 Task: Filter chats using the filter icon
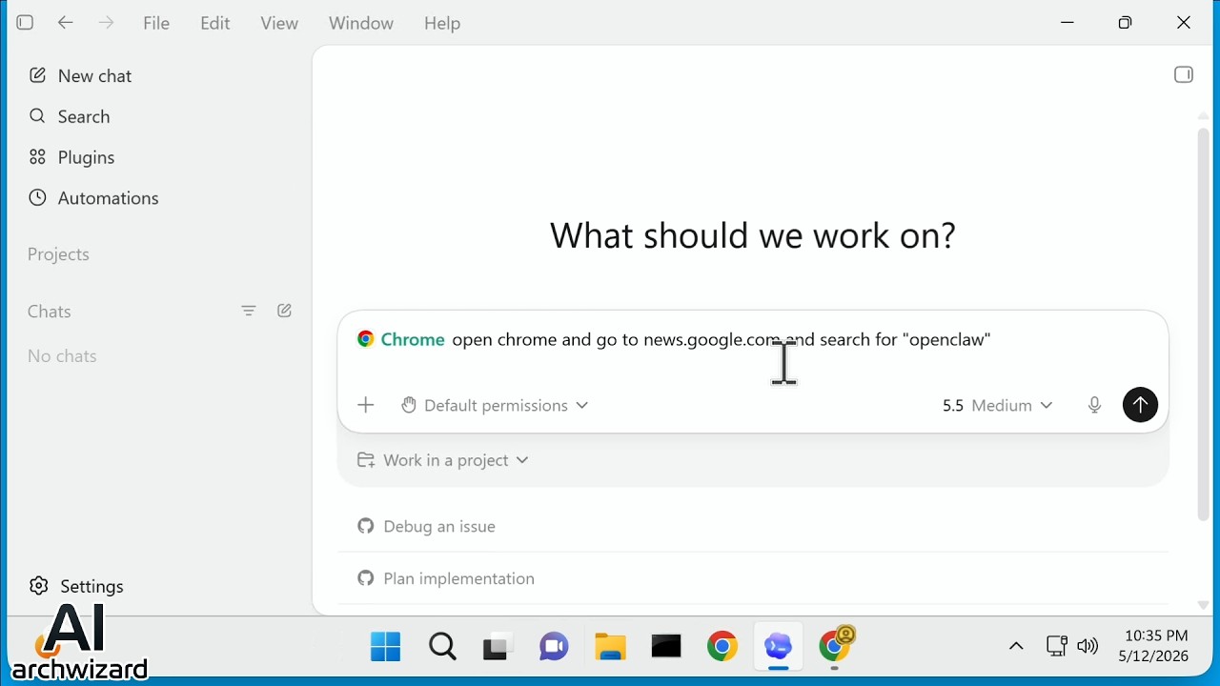(x=249, y=311)
